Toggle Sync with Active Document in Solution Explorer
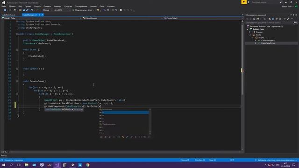The width and height of the screenshot is (299, 168). (270, 19)
